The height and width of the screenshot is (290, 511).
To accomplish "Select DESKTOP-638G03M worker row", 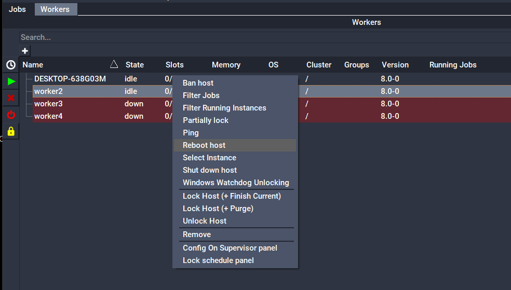I will [x=70, y=79].
